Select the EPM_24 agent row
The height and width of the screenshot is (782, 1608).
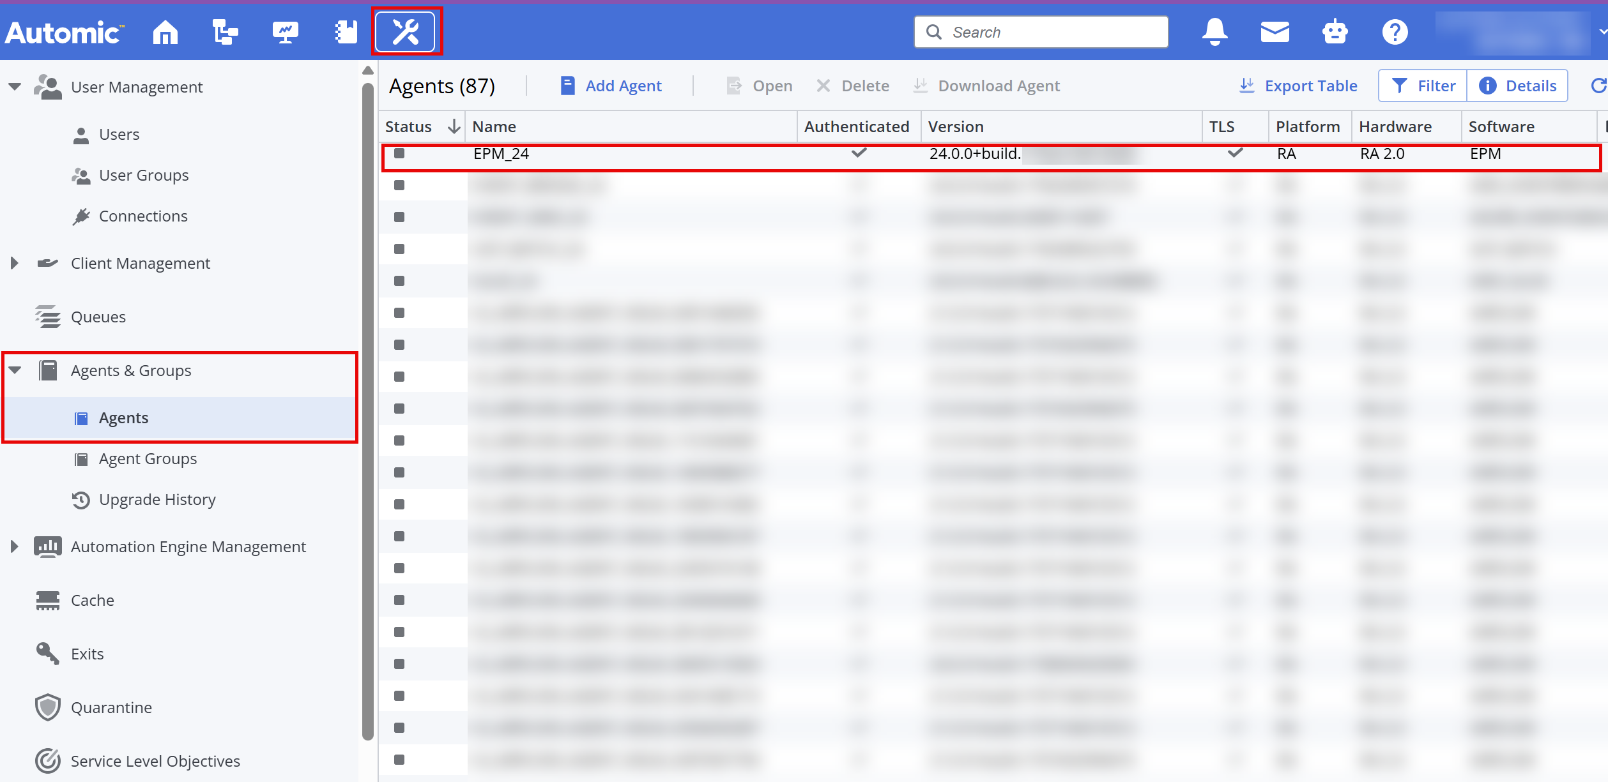coord(502,154)
